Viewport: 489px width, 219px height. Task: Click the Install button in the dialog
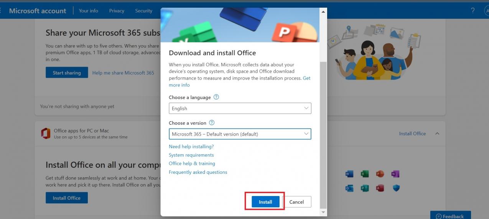265,202
